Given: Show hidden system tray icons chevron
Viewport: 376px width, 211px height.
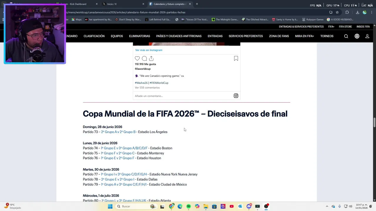Looking at the screenshot, I should click(327, 206).
